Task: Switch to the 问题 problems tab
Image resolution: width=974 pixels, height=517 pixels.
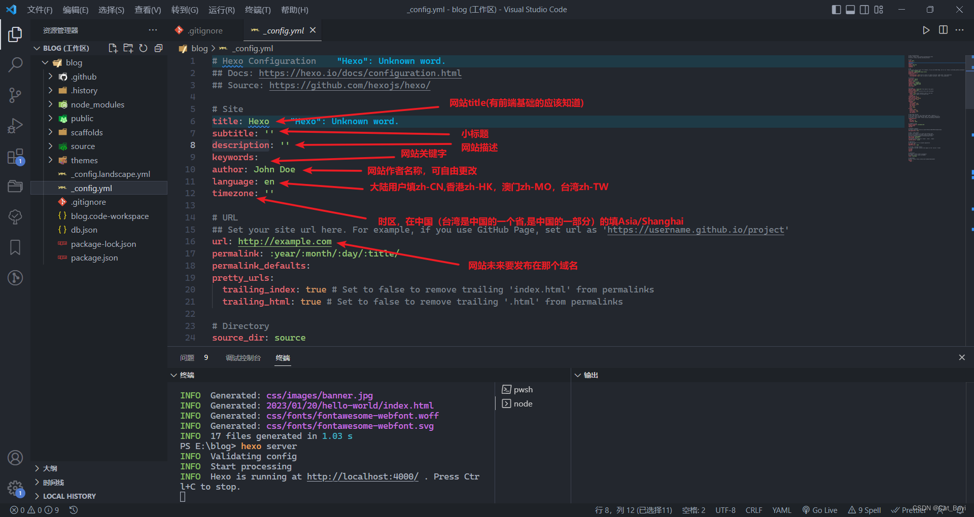Action: tap(193, 358)
